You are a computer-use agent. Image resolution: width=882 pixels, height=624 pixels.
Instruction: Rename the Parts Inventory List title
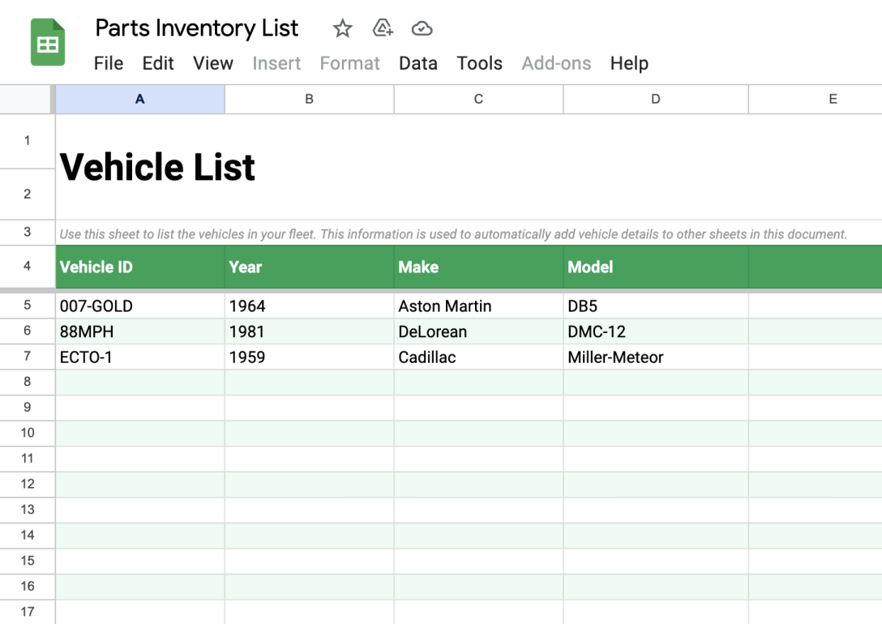coord(196,28)
